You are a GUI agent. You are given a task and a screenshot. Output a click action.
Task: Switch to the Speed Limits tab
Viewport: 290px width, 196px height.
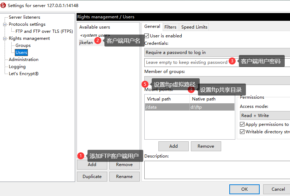tap(194, 27)
